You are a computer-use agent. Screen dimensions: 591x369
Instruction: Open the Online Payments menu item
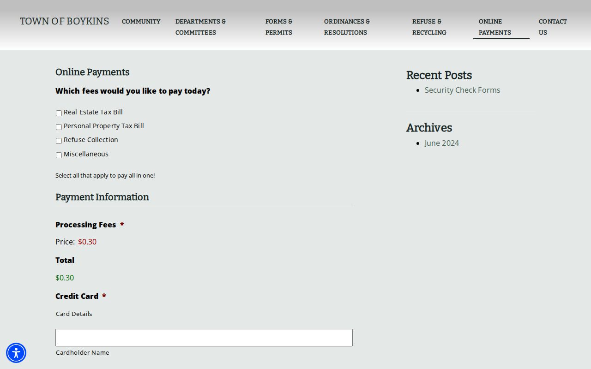(495, 27)
